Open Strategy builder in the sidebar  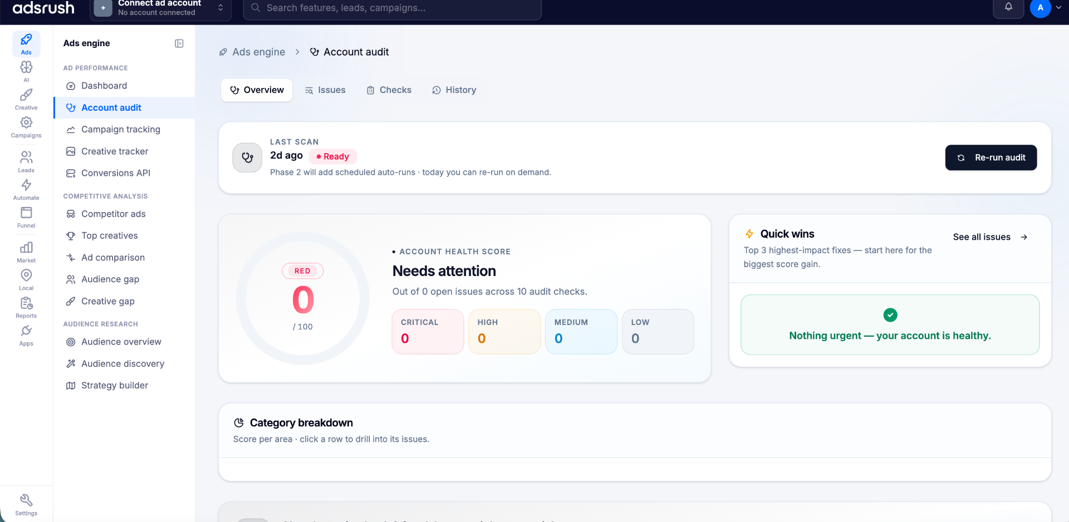click(x=124, y=385)
